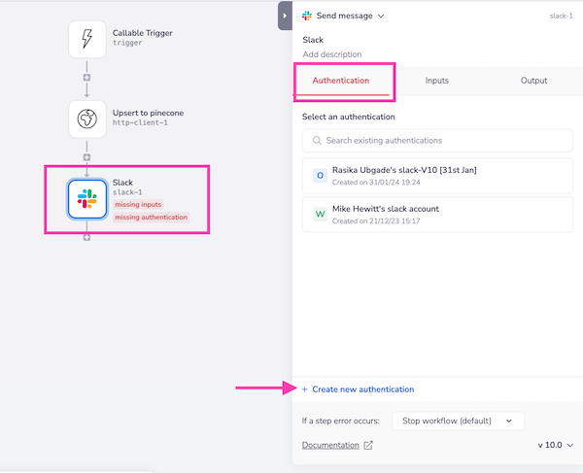
Task: Click the Callable Trigger lightning icon
Action: pyautogui.click(x=86, y=39)
